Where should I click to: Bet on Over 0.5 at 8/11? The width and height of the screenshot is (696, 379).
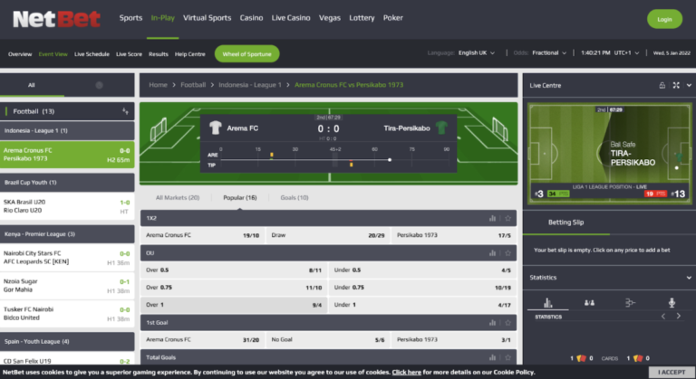tap(234, 270)
